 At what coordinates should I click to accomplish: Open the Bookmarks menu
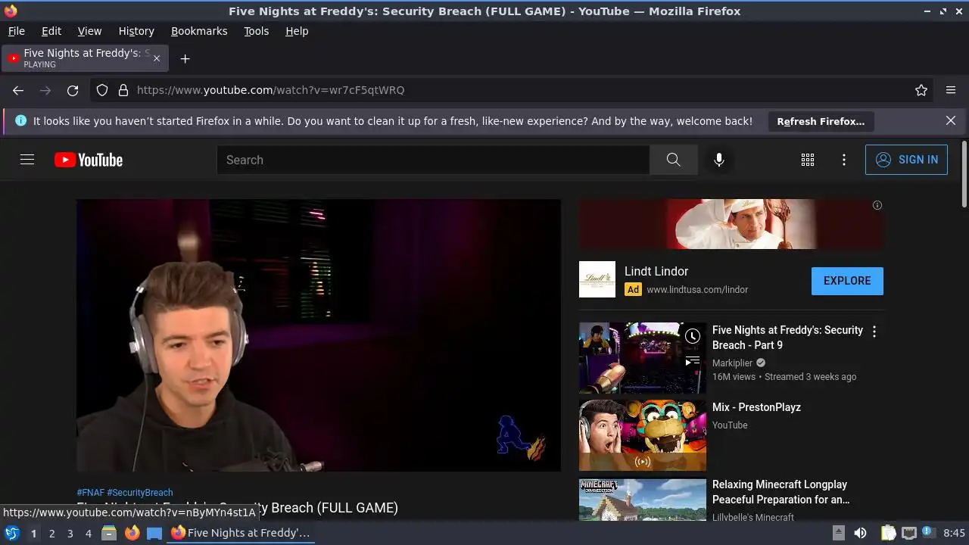199,31
